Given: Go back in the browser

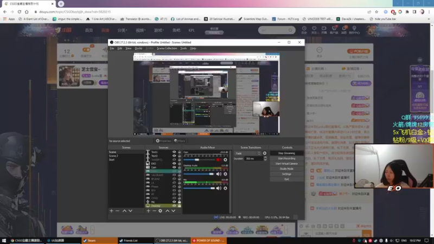Looking at the screenshot, I should [x=5, y=12].
